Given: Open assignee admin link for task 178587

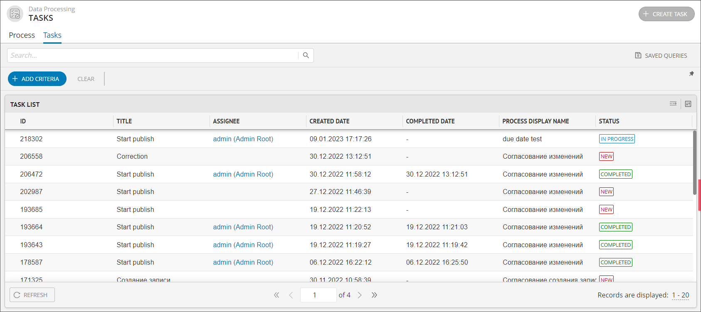Looking at the screenshot, I should 243,262.
